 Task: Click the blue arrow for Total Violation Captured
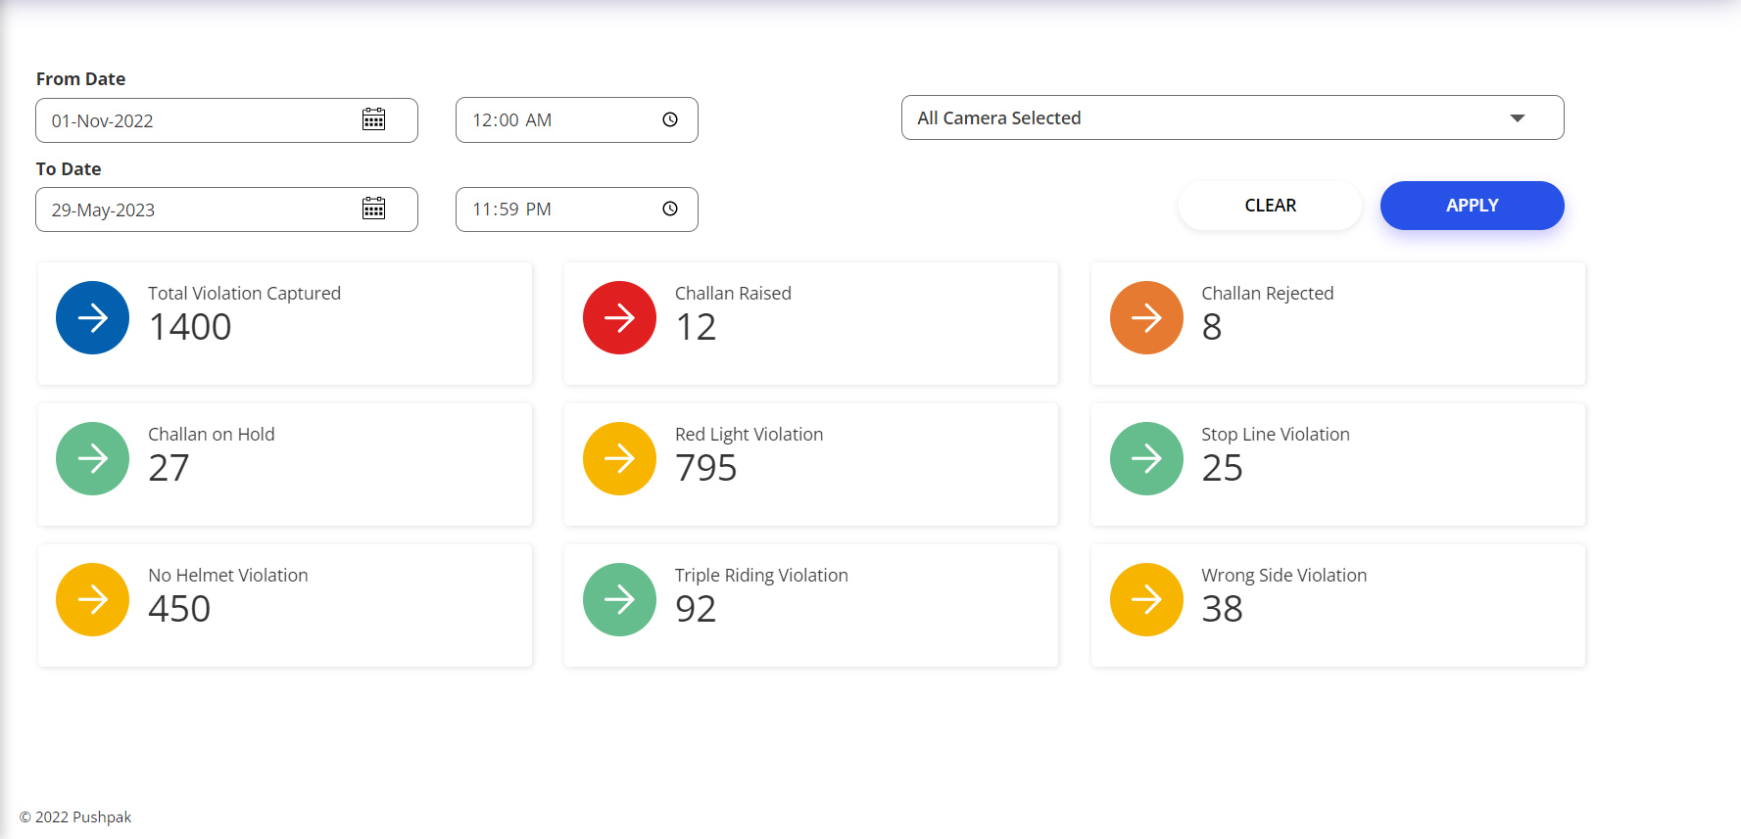click(93, 318)
